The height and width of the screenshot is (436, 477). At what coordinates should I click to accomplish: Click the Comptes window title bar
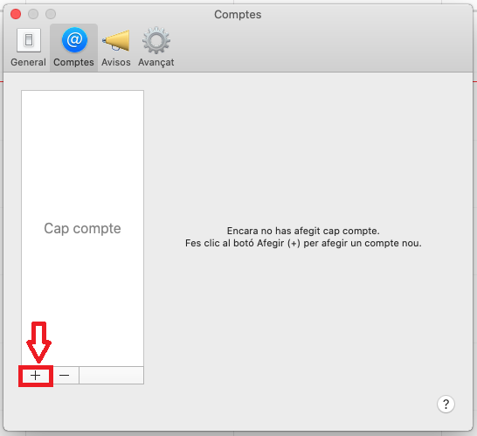pos(238,15)
